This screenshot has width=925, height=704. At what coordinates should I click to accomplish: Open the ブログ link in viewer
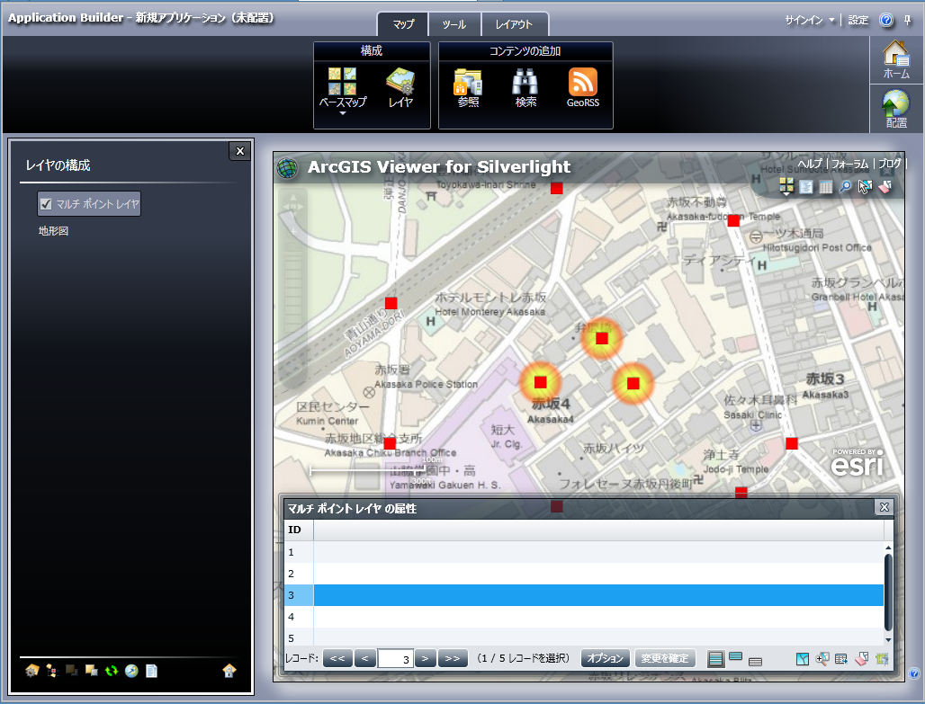point(890,164)
